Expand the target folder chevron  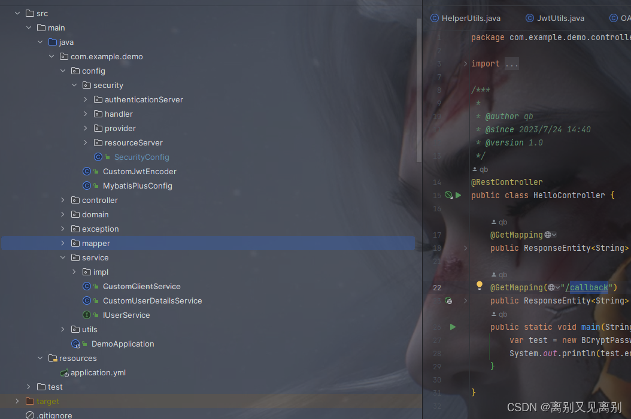17,401
